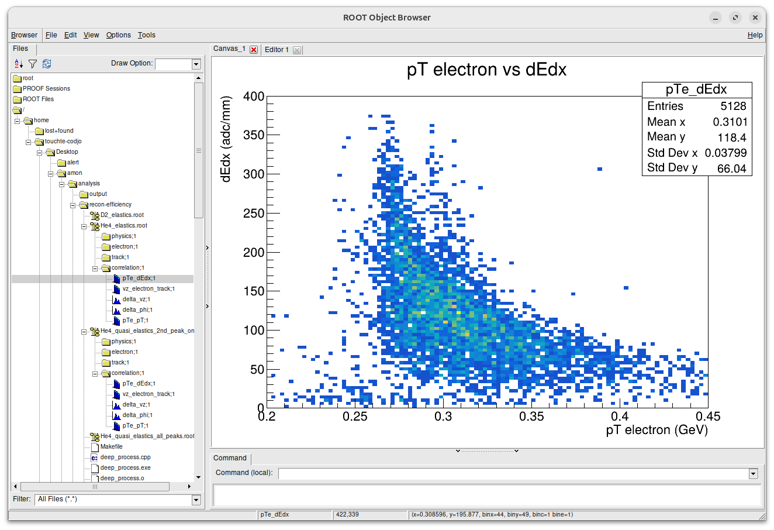Click track;1 folder icon under He4_elastics.root
This screenshot has height=530, width=774.
tap(106, 257)
